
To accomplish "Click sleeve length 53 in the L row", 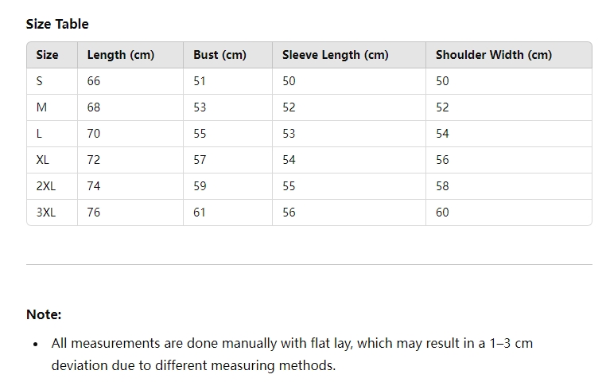I will coord(289,134).
